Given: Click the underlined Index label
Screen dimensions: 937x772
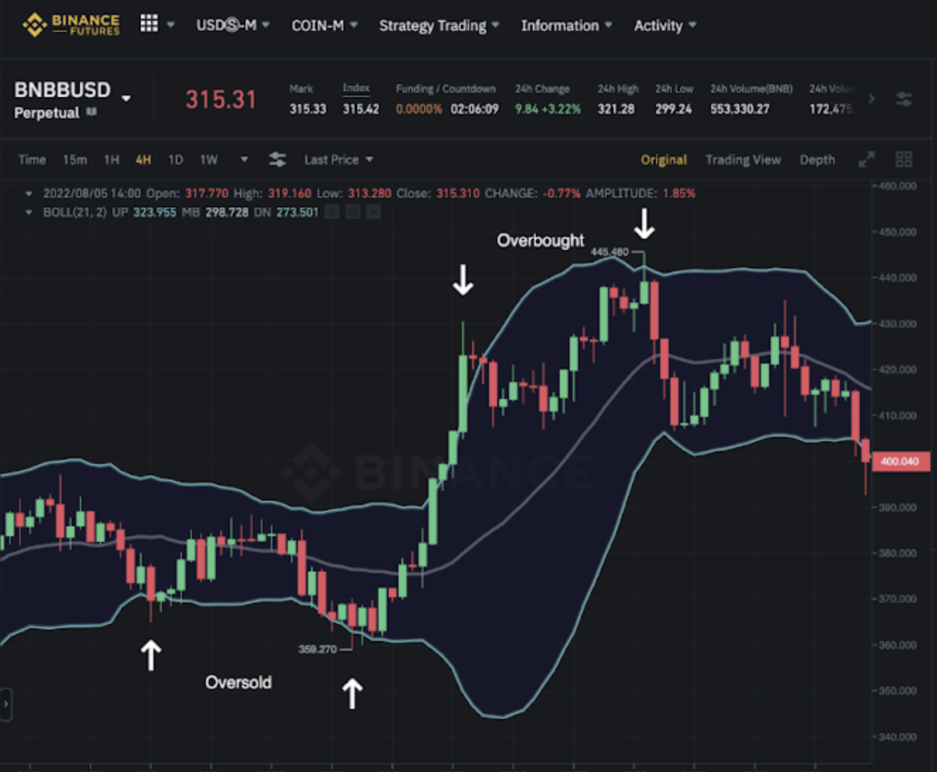Looking at the screenshot, I should [356, 88].
